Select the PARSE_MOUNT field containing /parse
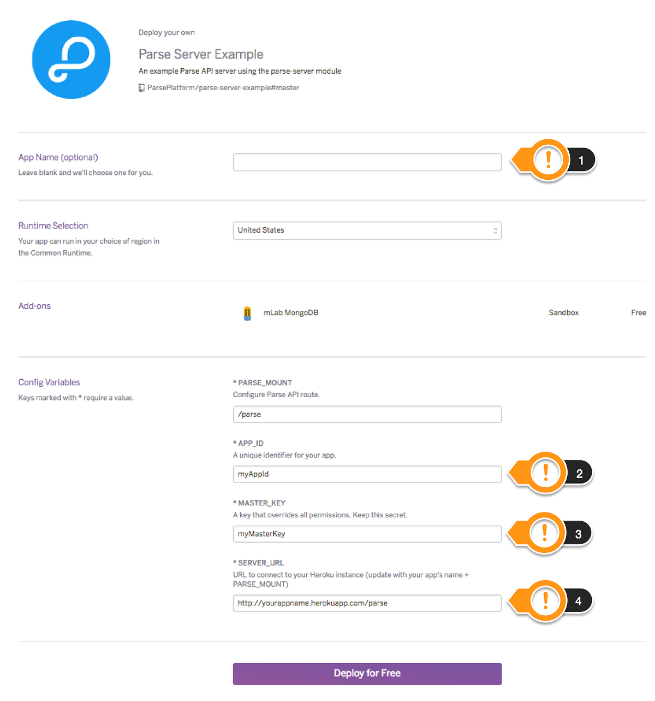This screenshot has height=701, width=655. 367,414
